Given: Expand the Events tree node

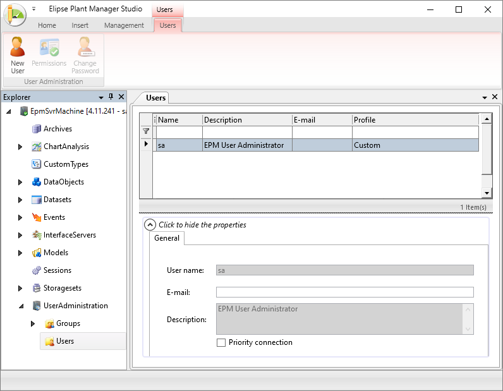Looking at the screenshot, I should tap(20, 217).
